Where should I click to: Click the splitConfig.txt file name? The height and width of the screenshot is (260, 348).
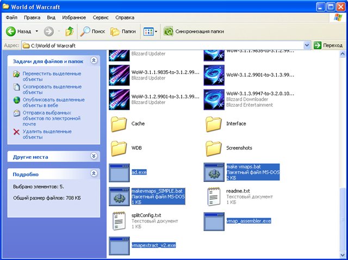coord(146,215)
